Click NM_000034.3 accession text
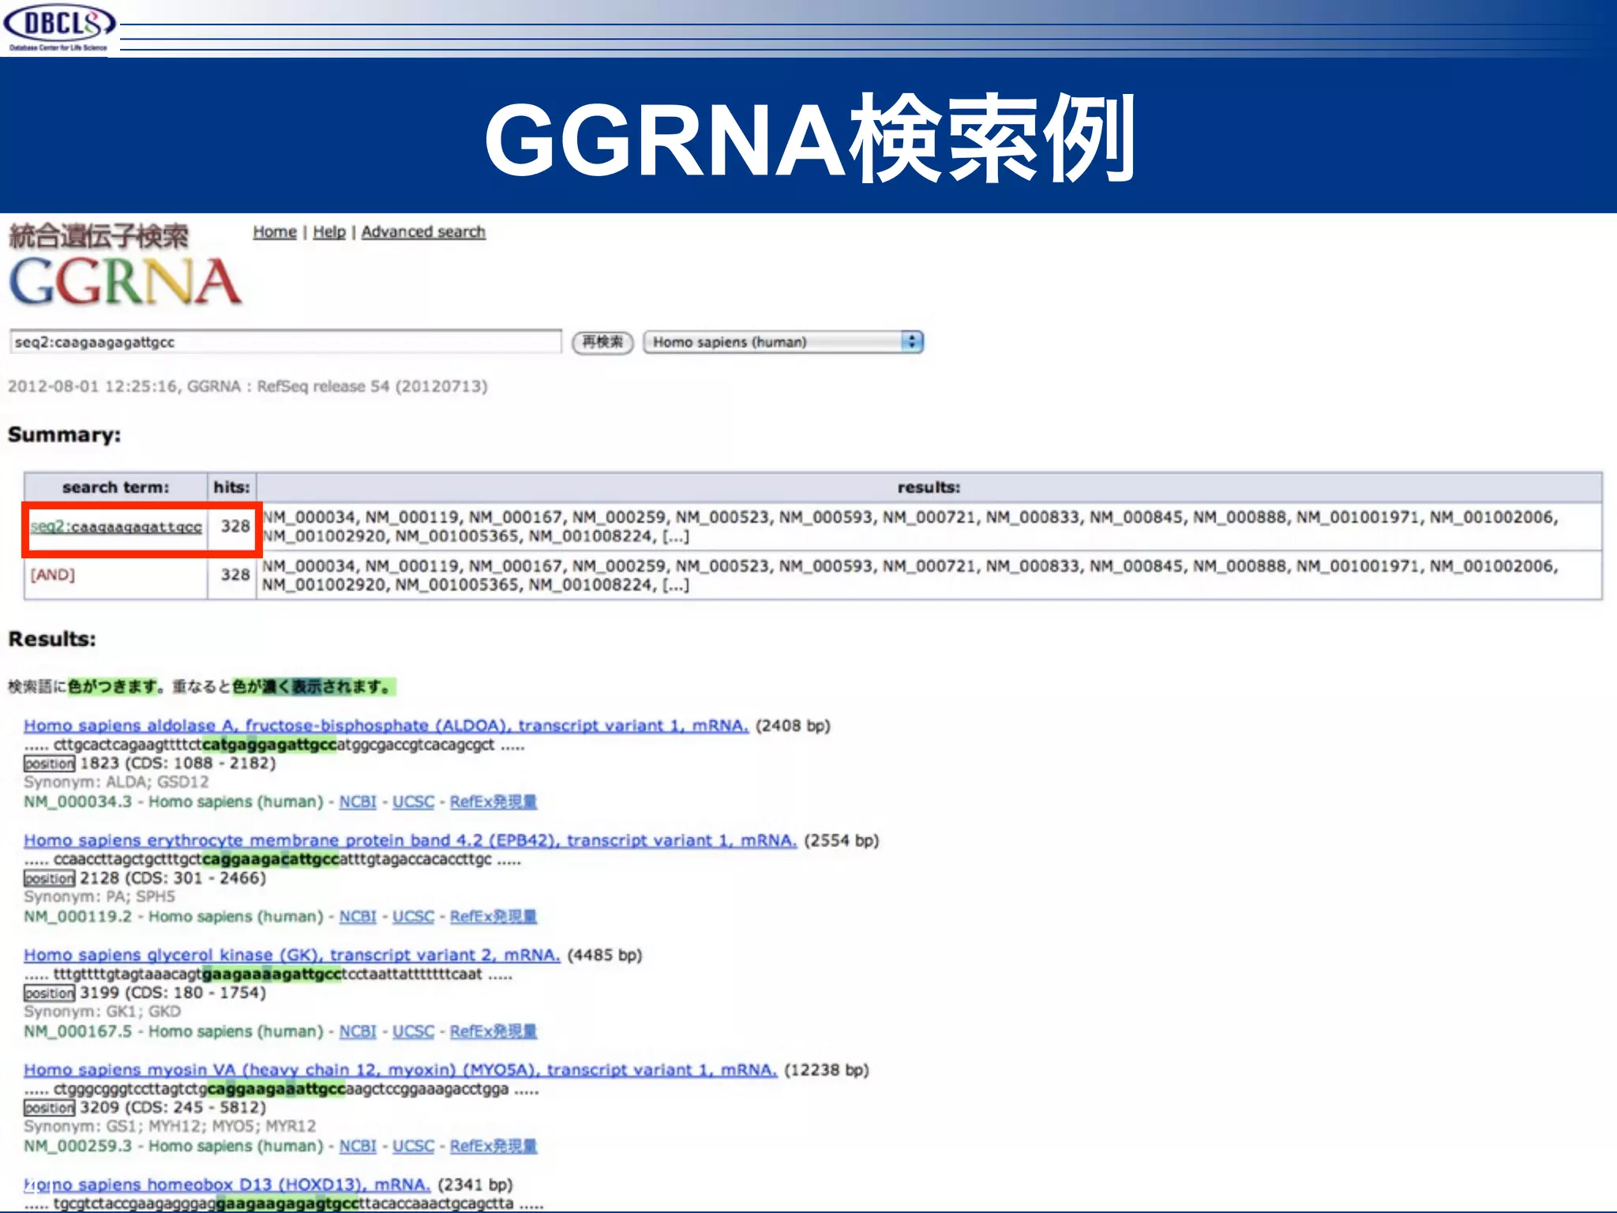Viewport: 1617px width, 1213px height. point(78,802)
